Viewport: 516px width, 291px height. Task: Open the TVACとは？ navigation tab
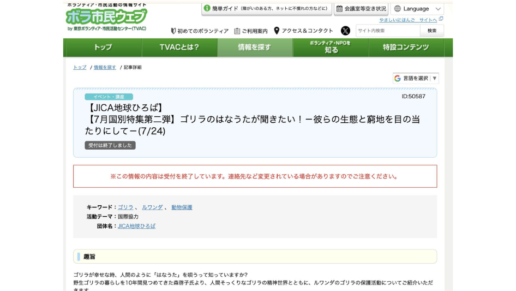(x=179, y=47)
